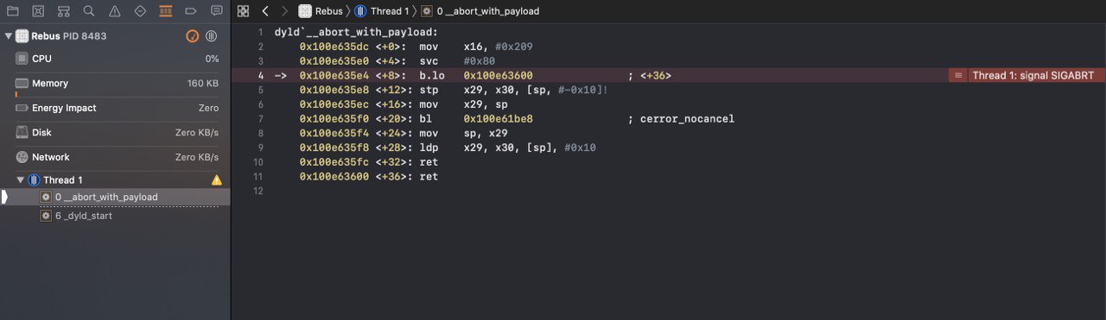Open the Project navigator folder icon
Viewport: 1106px width, 320px height.
click(x=12, y=11)
